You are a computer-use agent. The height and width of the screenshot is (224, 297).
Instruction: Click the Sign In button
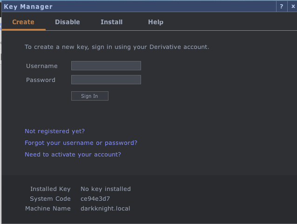point(90,96)
